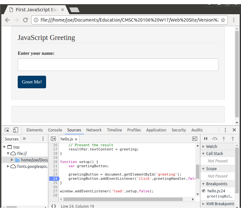Viewport: 241px width, 212px height.
Task: Select the Sources tab
Action: click(x=74, y=130)
